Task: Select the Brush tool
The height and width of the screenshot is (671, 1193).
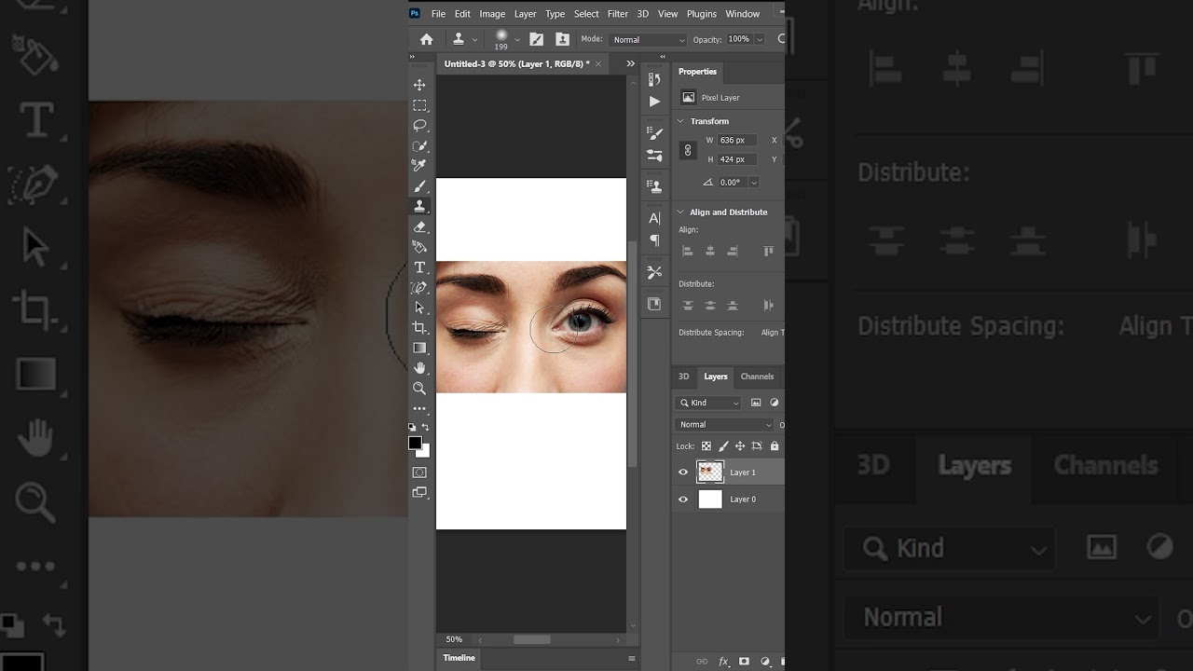Action: click(419, 186)
